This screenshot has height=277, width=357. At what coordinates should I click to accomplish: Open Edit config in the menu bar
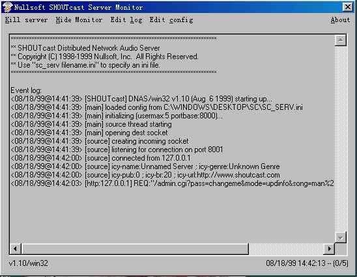pos(171,20)
